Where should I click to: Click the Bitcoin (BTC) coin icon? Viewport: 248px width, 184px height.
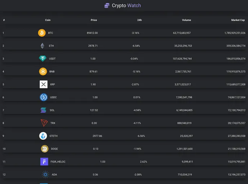(42, 33)
